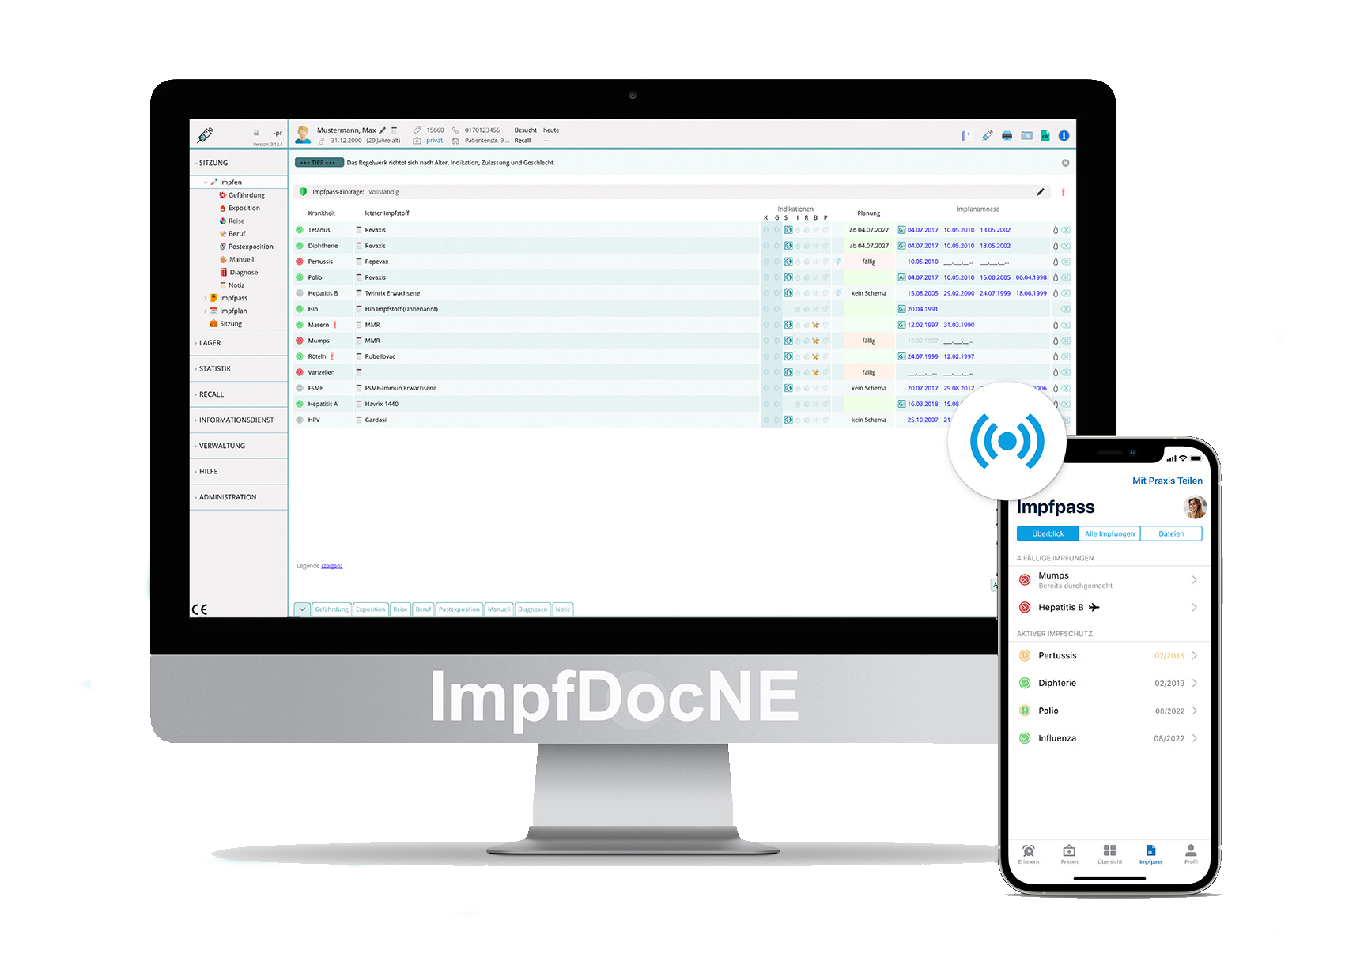Click the Polio date 06.04.1998
The height and width of the screenshot is (965, 1345).
click(1031, 277)
